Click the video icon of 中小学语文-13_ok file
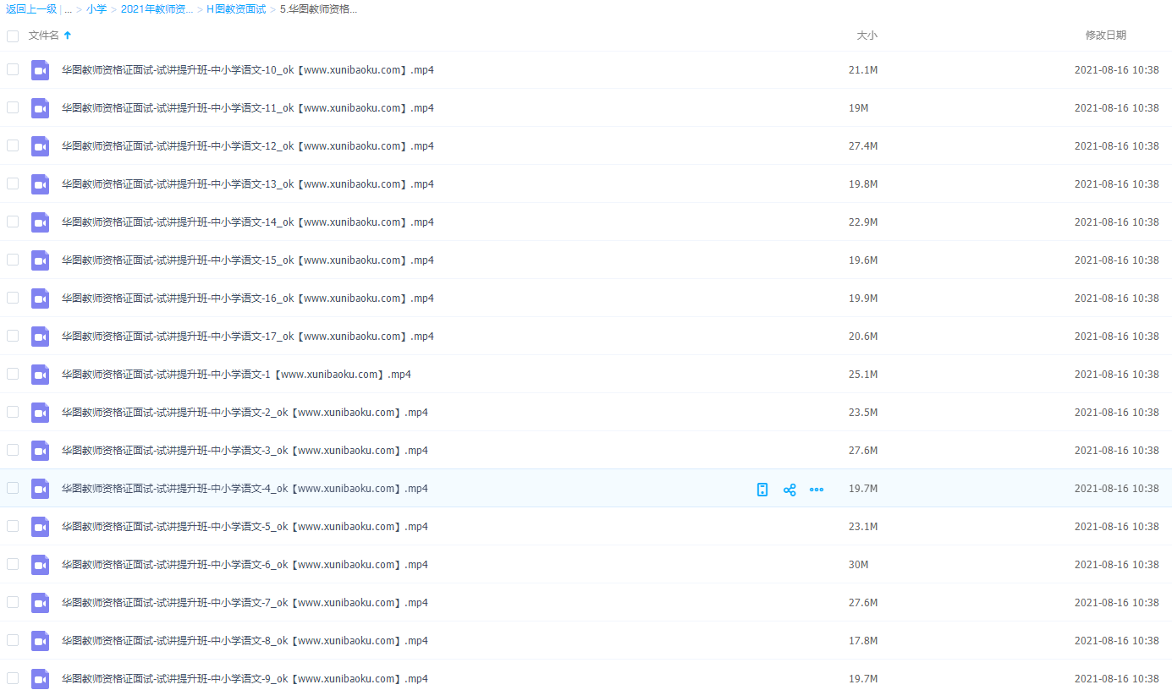This screenshot has height=690, width=1172. (40, 184)
